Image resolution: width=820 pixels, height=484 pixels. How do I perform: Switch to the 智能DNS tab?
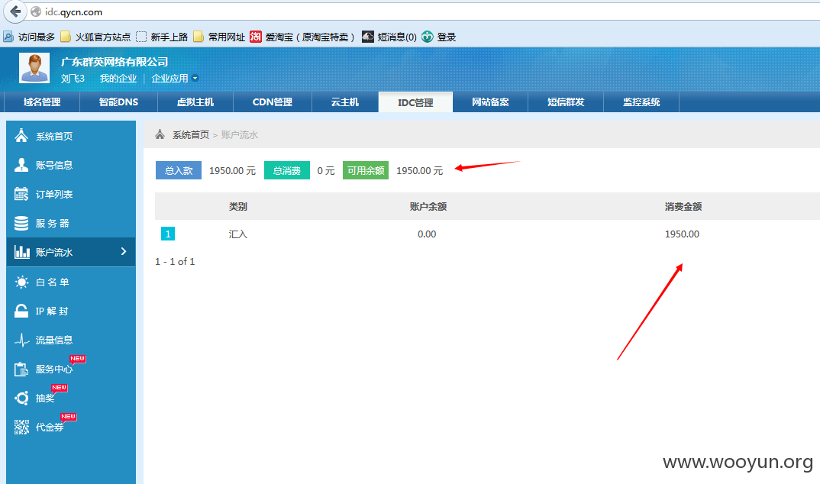pos(118,102)
